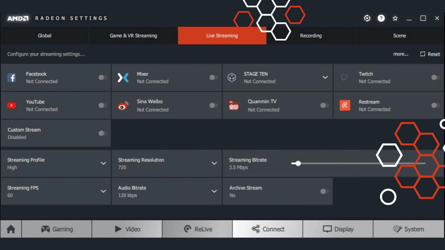Click the Archive Stream No status
445x250 pixels.
click(232, 195)
